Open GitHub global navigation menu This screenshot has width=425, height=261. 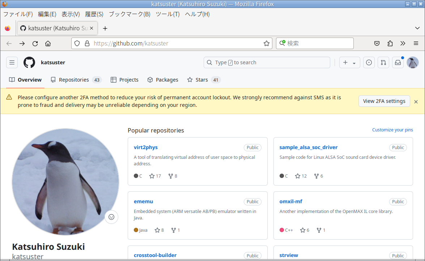click(12, 62)
